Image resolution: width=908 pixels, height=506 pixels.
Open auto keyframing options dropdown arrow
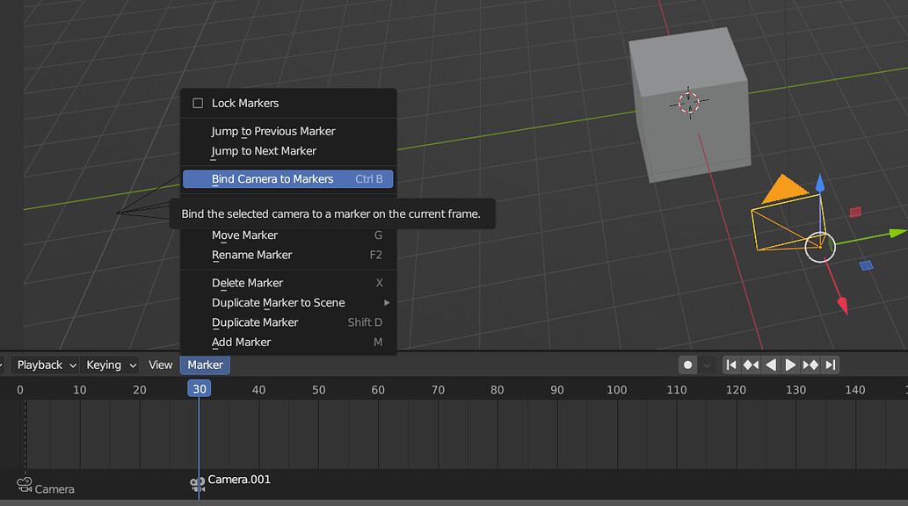707,365
